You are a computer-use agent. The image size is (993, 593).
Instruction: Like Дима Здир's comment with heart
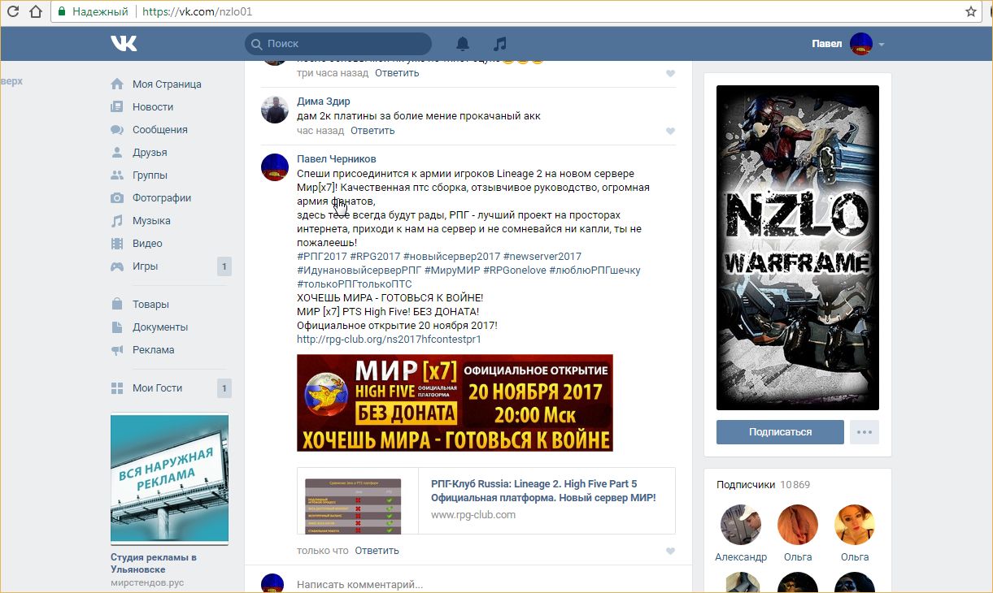pyautogui.click(x=670, y=131)
